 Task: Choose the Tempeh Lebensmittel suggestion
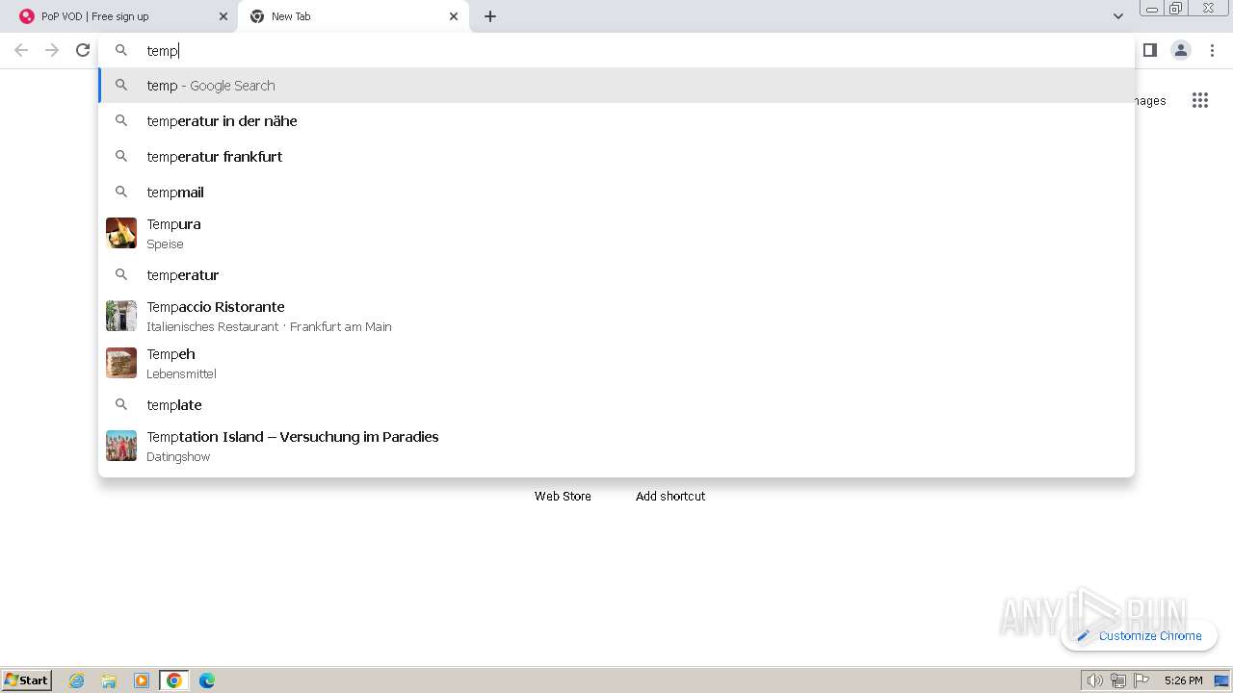(616, 363)
